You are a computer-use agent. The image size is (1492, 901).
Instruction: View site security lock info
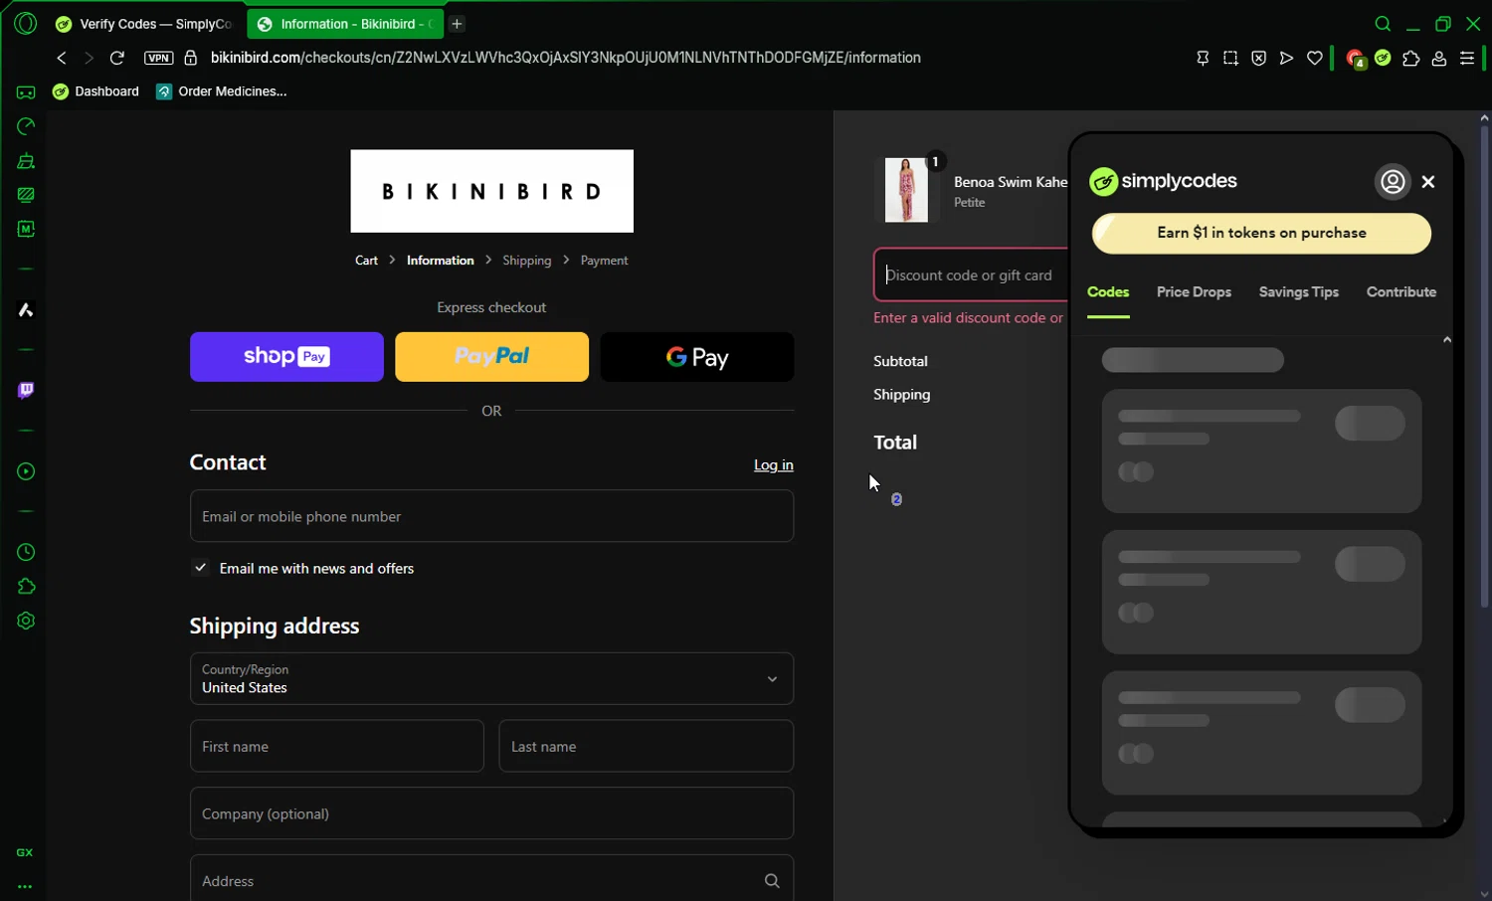pos(191,58)
